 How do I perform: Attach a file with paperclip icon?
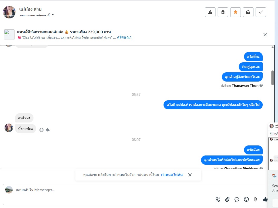click(227, 199)
